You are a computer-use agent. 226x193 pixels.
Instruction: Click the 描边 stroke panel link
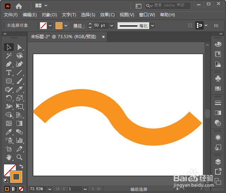79,26
